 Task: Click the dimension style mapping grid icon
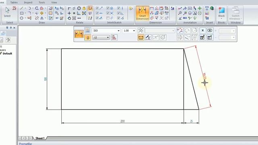click(87, 30)
